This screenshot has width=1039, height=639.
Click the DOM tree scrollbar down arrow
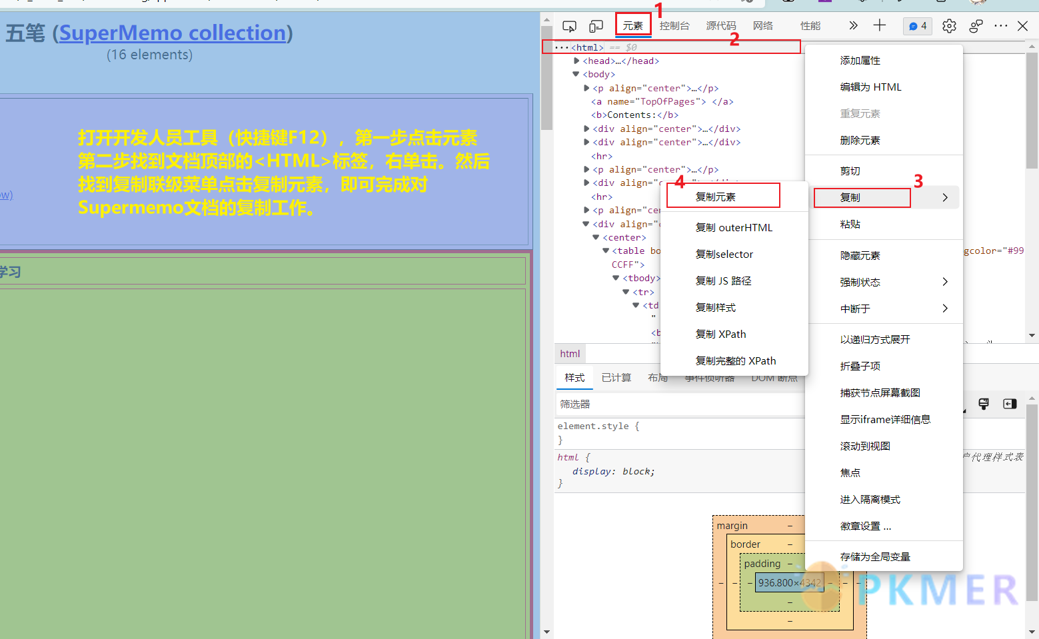(x=1032, y=336)
